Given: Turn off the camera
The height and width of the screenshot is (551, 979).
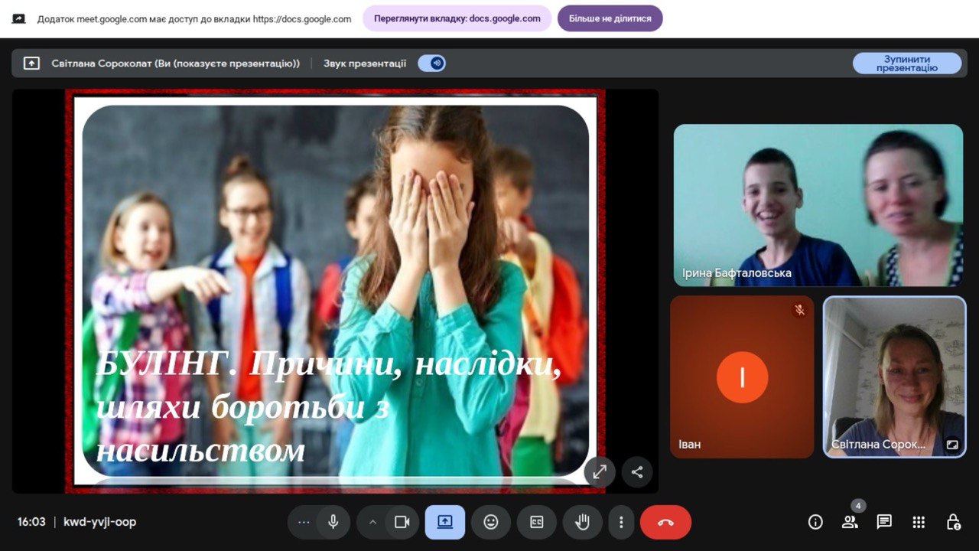Looking at the screenshot, I should (x=402, y=522).
